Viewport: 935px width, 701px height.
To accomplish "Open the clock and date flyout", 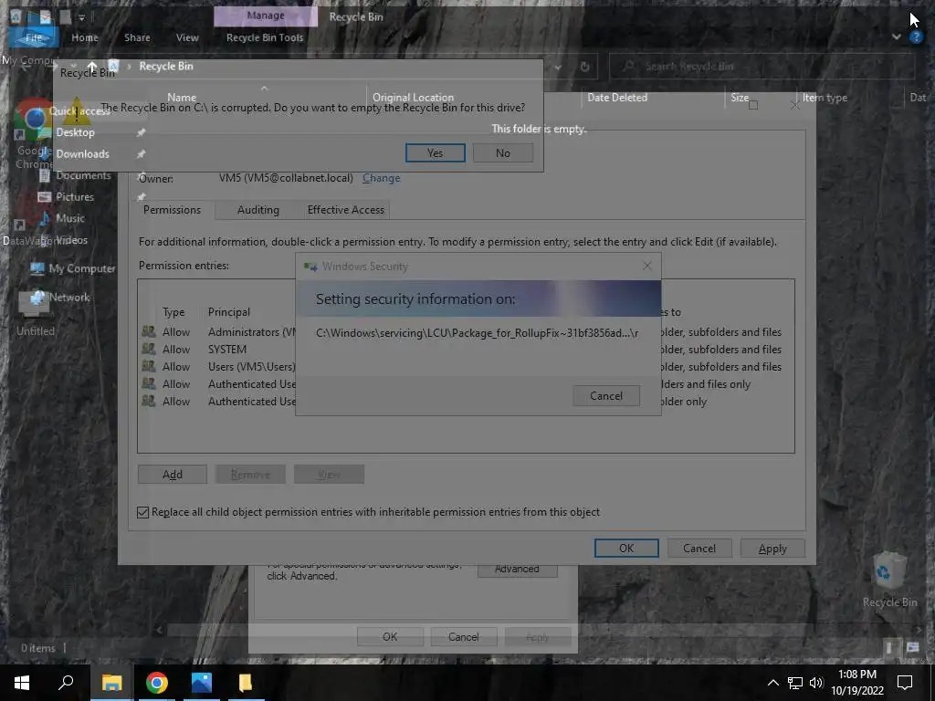I will click(856, 683).
